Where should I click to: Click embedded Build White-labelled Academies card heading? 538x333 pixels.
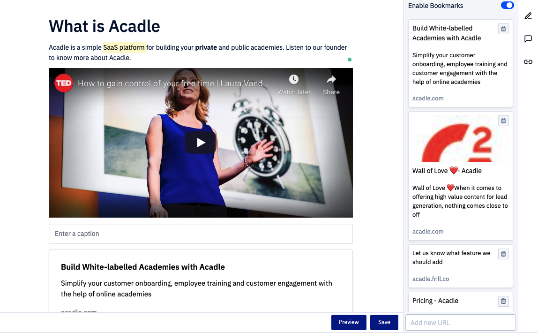pyautogui.click(x=143, y=267)
